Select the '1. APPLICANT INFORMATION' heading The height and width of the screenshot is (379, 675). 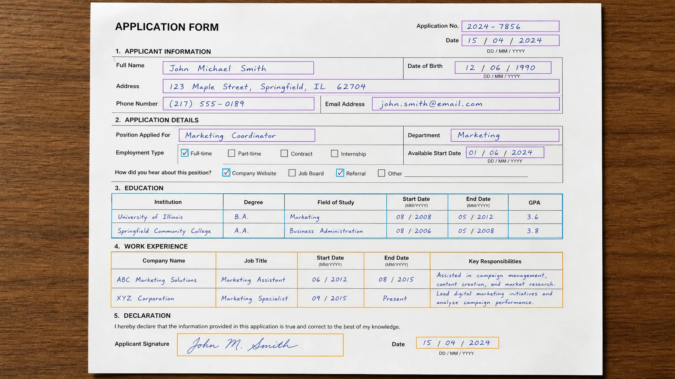(163, 52)
